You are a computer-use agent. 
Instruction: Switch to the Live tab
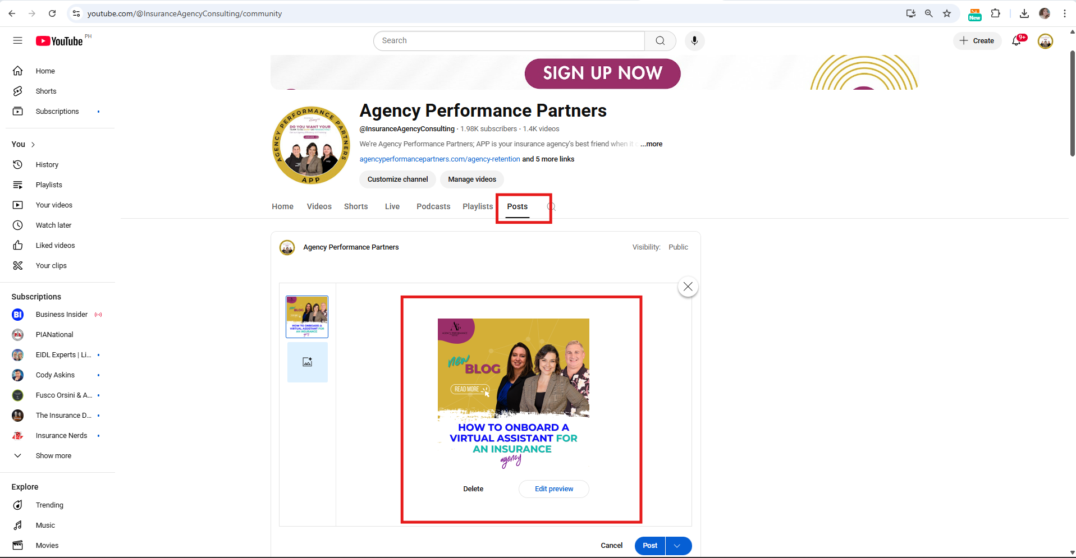pyautogui.click(x=392, y=206)
